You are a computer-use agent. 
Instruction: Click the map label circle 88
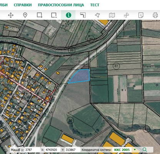click(91, 38)
